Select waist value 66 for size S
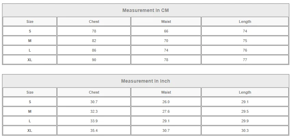Screen dimensions: 292x138 point(166,31)
